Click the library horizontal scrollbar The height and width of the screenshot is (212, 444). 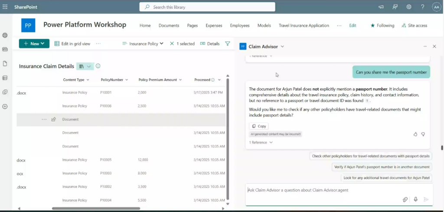pos(96,209)
